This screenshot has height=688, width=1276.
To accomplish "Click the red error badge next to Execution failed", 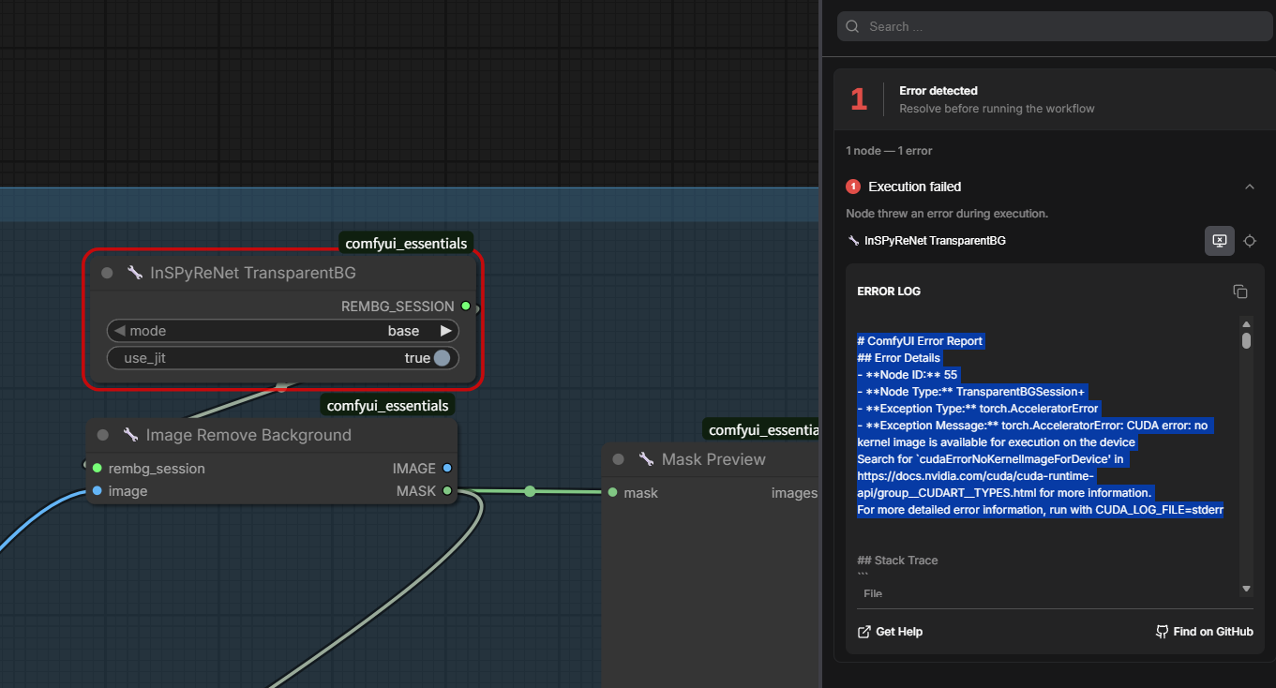I will [x=853, y=187].
